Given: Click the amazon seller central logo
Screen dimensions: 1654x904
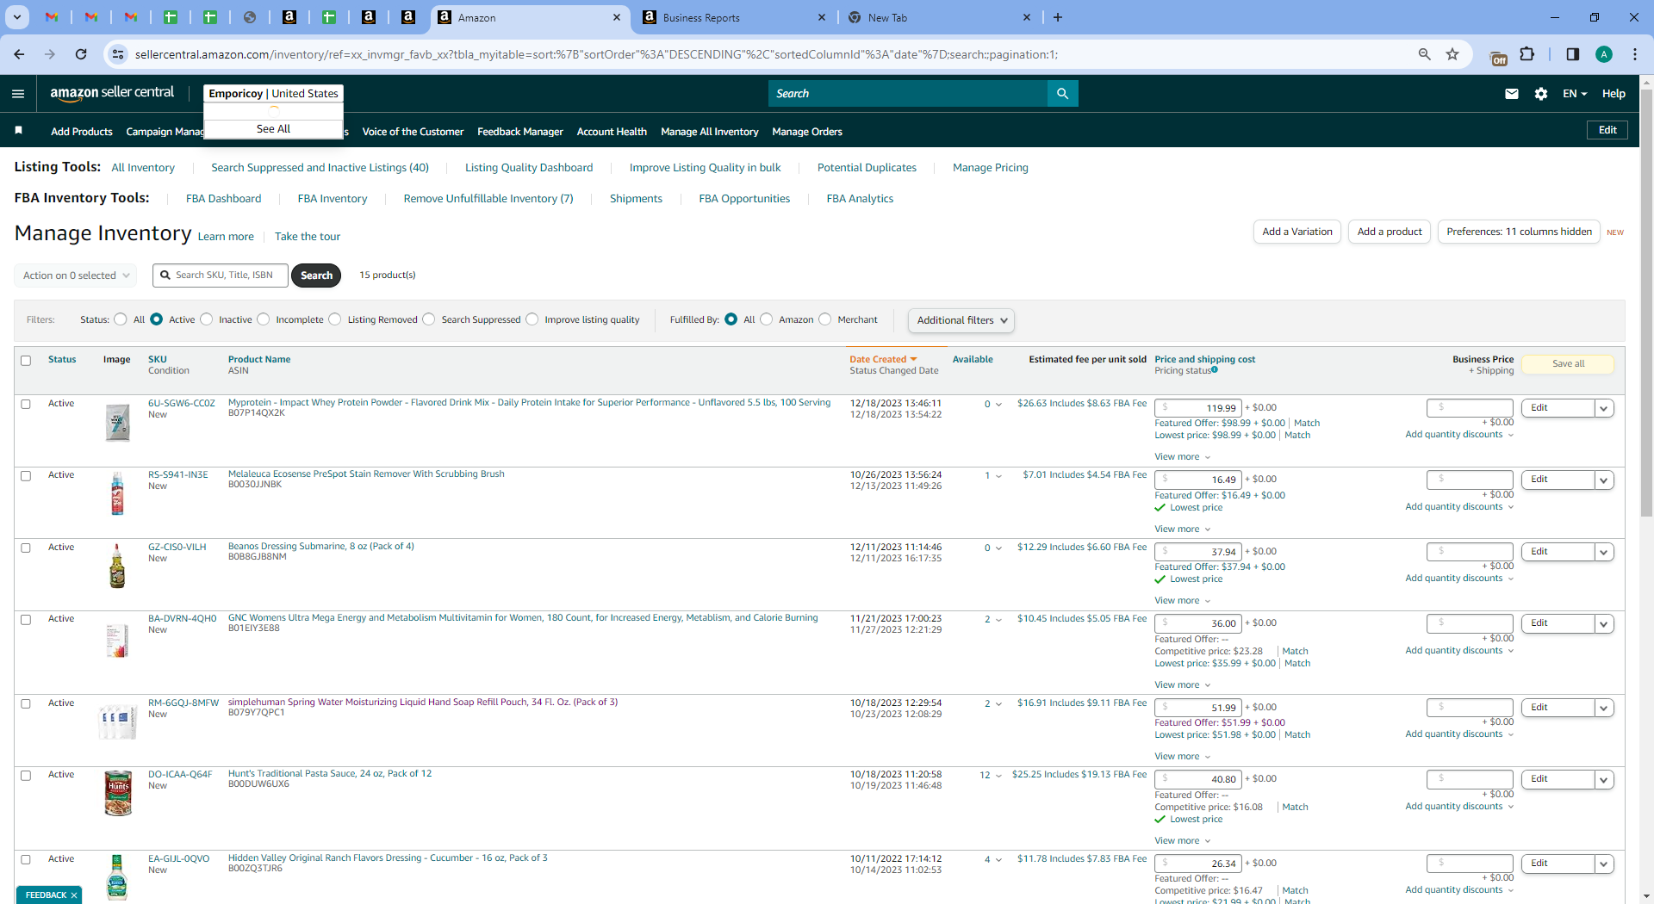Looking at the screenshot, I should [x=112, y=93].
